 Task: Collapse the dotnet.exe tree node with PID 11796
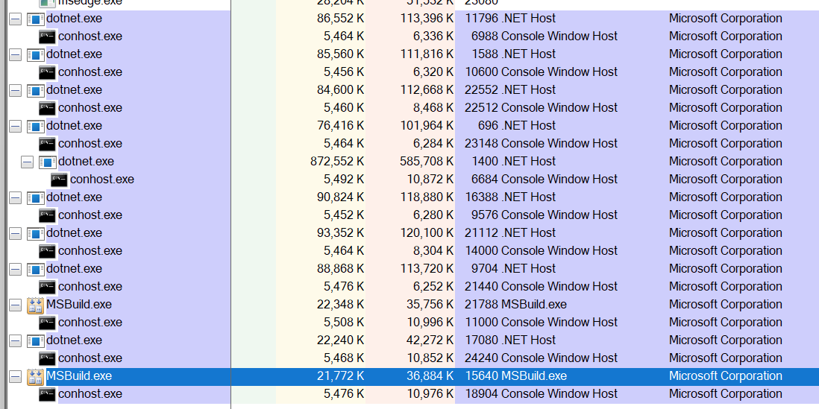tap(15, 19)
